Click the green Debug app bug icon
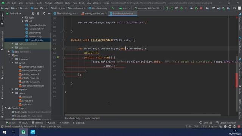Screen dimensions: 242x136 [181, 8]
